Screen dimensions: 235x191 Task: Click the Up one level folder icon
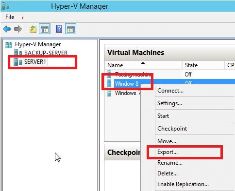click(33, 29)
